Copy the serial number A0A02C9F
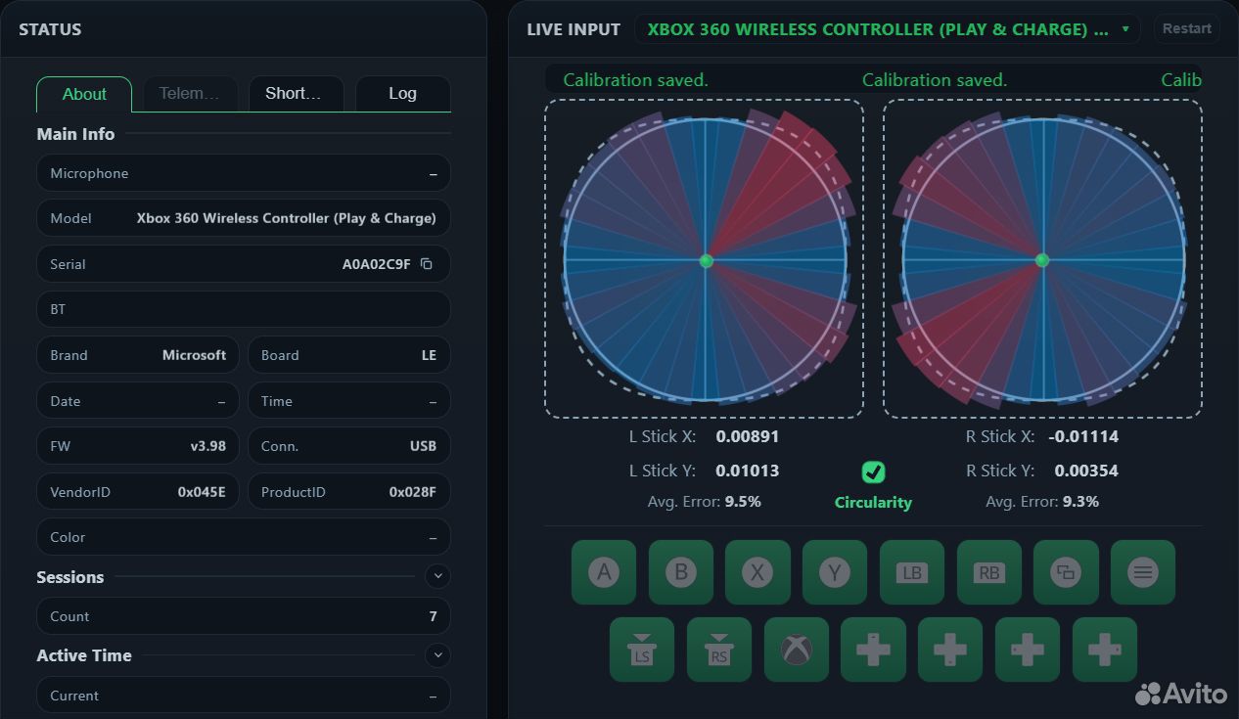 (x=427, y=264)
